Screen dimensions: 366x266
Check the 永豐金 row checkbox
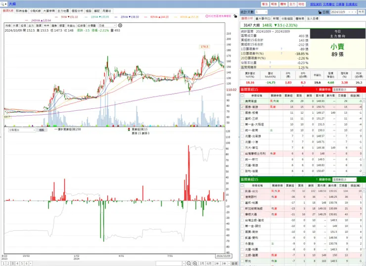242,244
